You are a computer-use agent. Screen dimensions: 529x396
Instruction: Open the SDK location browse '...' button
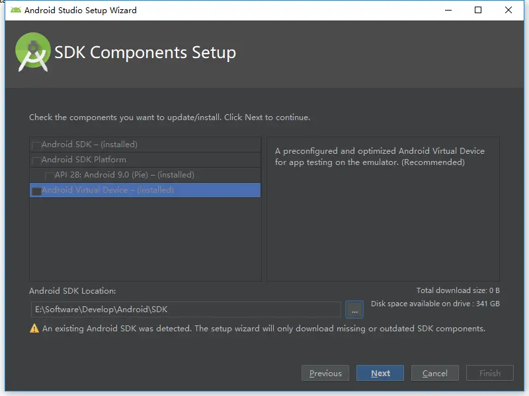click(x=354, y=310)
